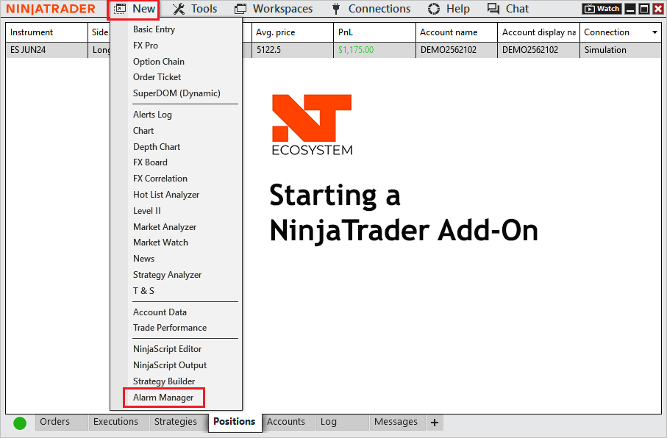Viewport: 667px width, 438px height.
Task: Click the Help lifebuoy icon
Action: pyautogui.click(x=433, y=9)
